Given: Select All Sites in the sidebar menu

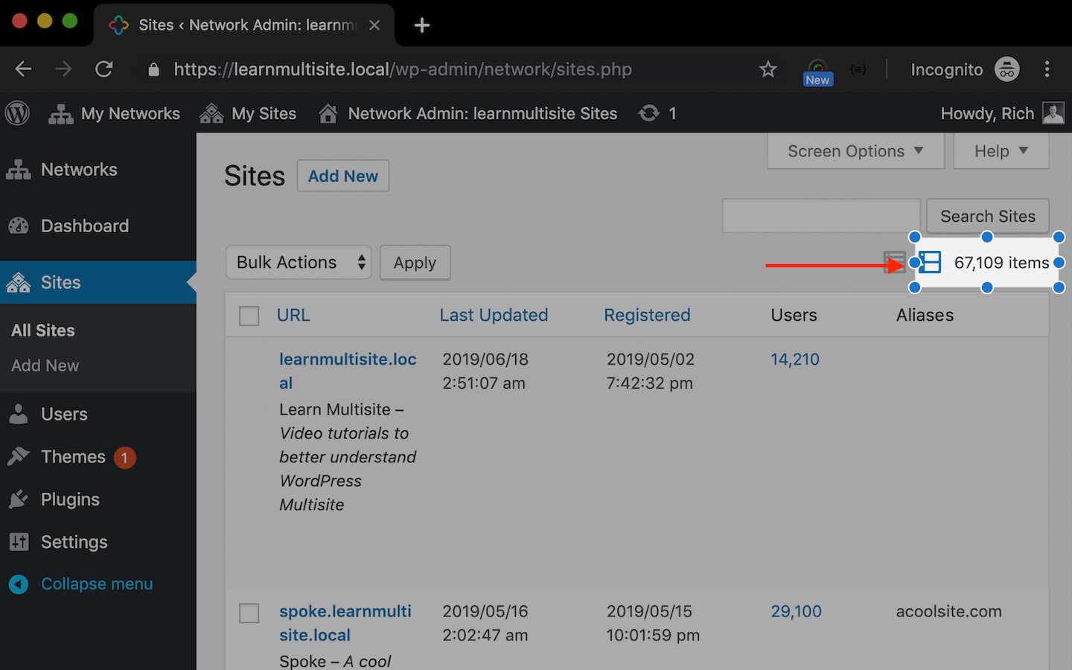Looking at the screenshot, I should tap(42, 330).
